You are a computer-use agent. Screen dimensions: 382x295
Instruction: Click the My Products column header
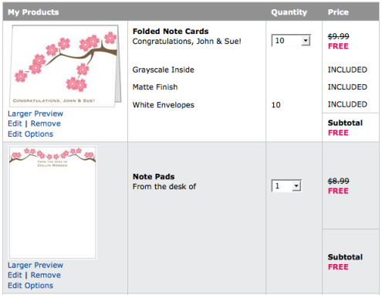click(x=33, y=12)
